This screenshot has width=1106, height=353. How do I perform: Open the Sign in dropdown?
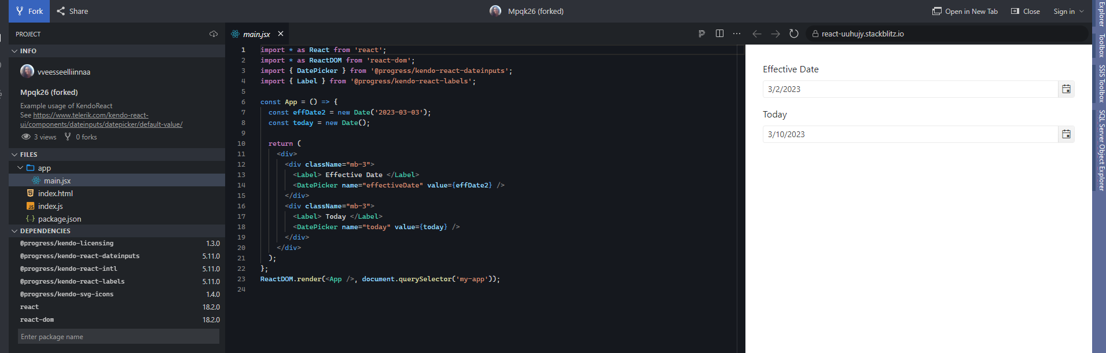pyautogui.click(x=1068, y=11)
